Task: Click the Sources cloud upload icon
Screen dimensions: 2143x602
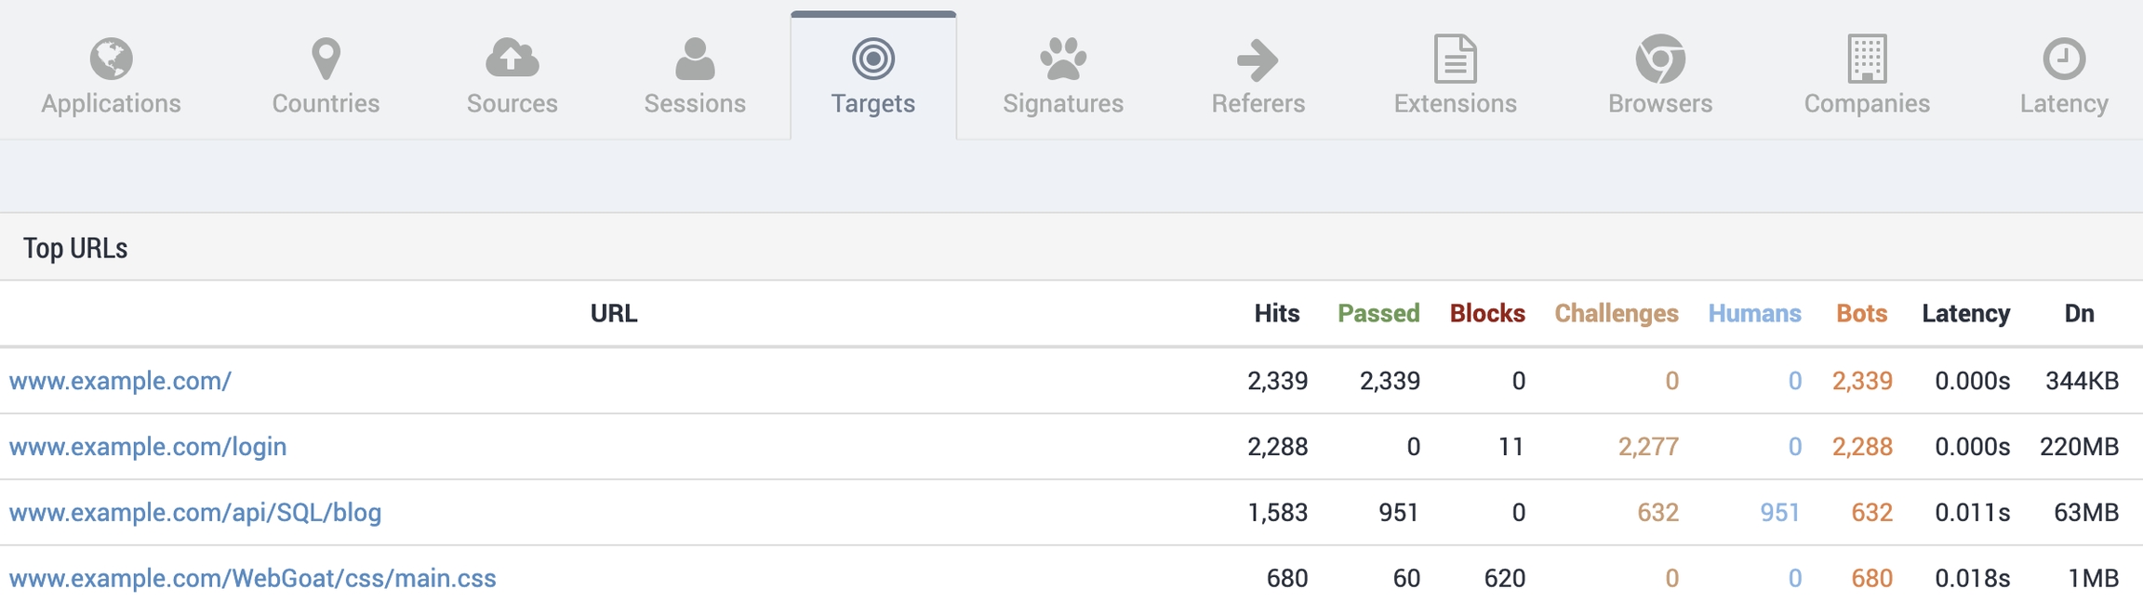Action: click(512, 59)
